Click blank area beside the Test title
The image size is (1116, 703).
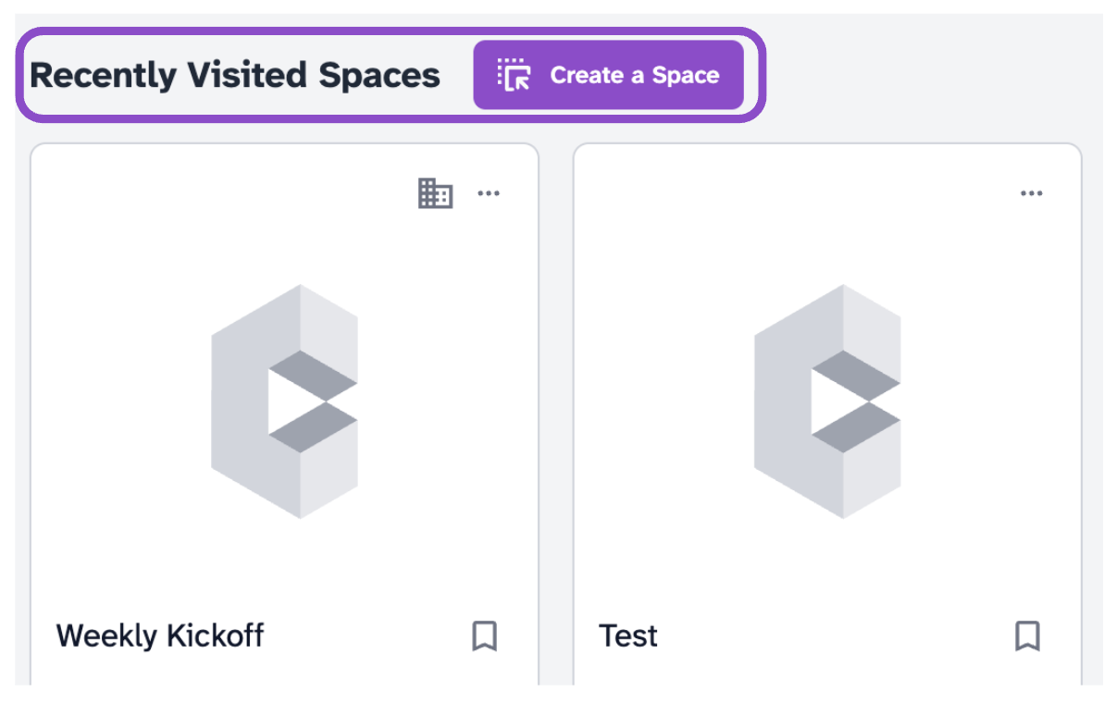833,635
